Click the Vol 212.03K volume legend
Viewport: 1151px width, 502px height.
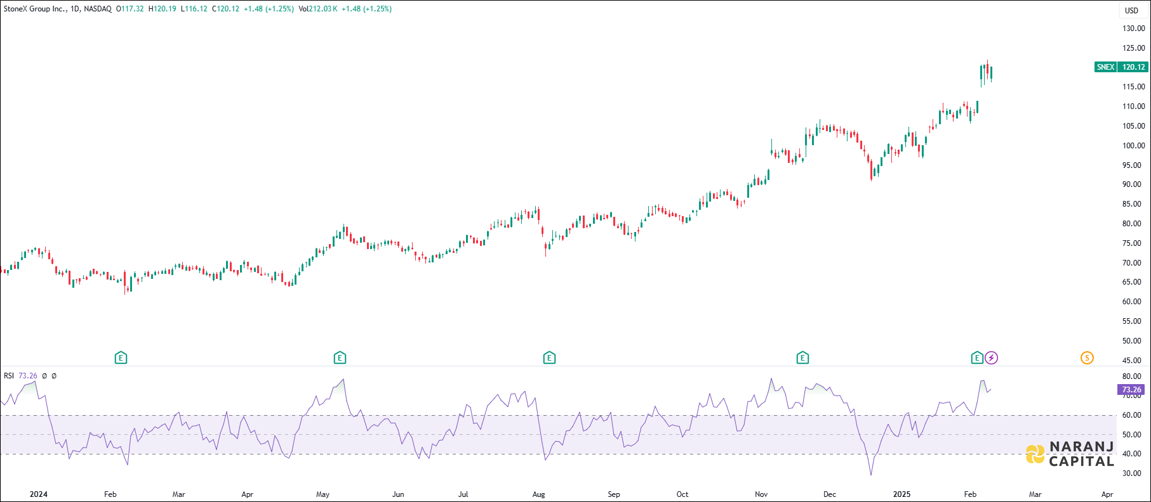318,9
